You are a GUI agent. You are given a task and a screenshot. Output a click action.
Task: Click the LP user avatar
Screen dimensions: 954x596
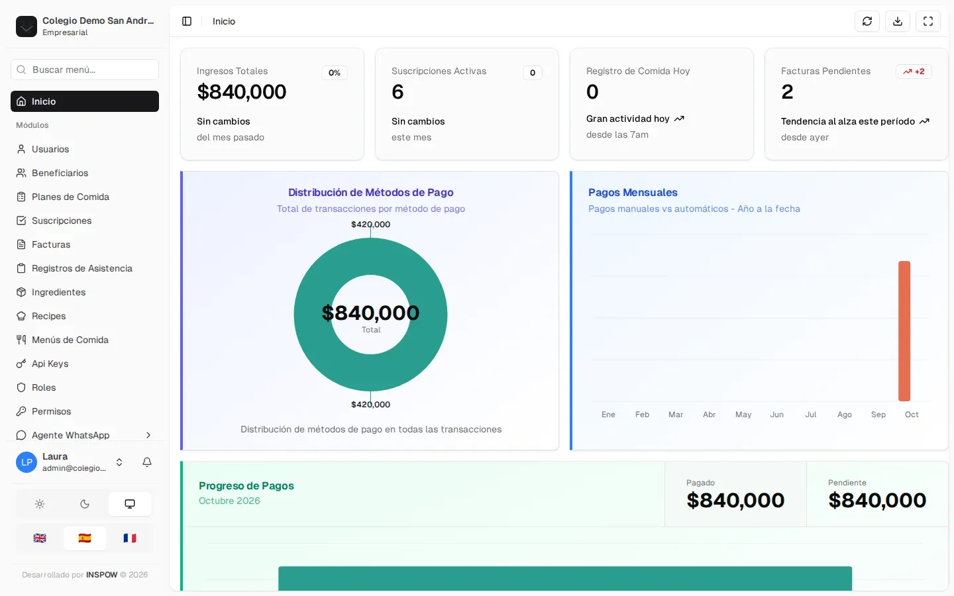click(x=26, y=462)
